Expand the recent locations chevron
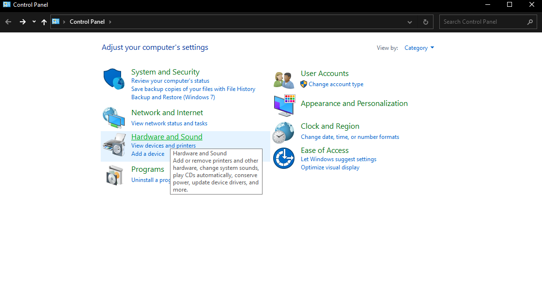542x301 pixels. 34,22
